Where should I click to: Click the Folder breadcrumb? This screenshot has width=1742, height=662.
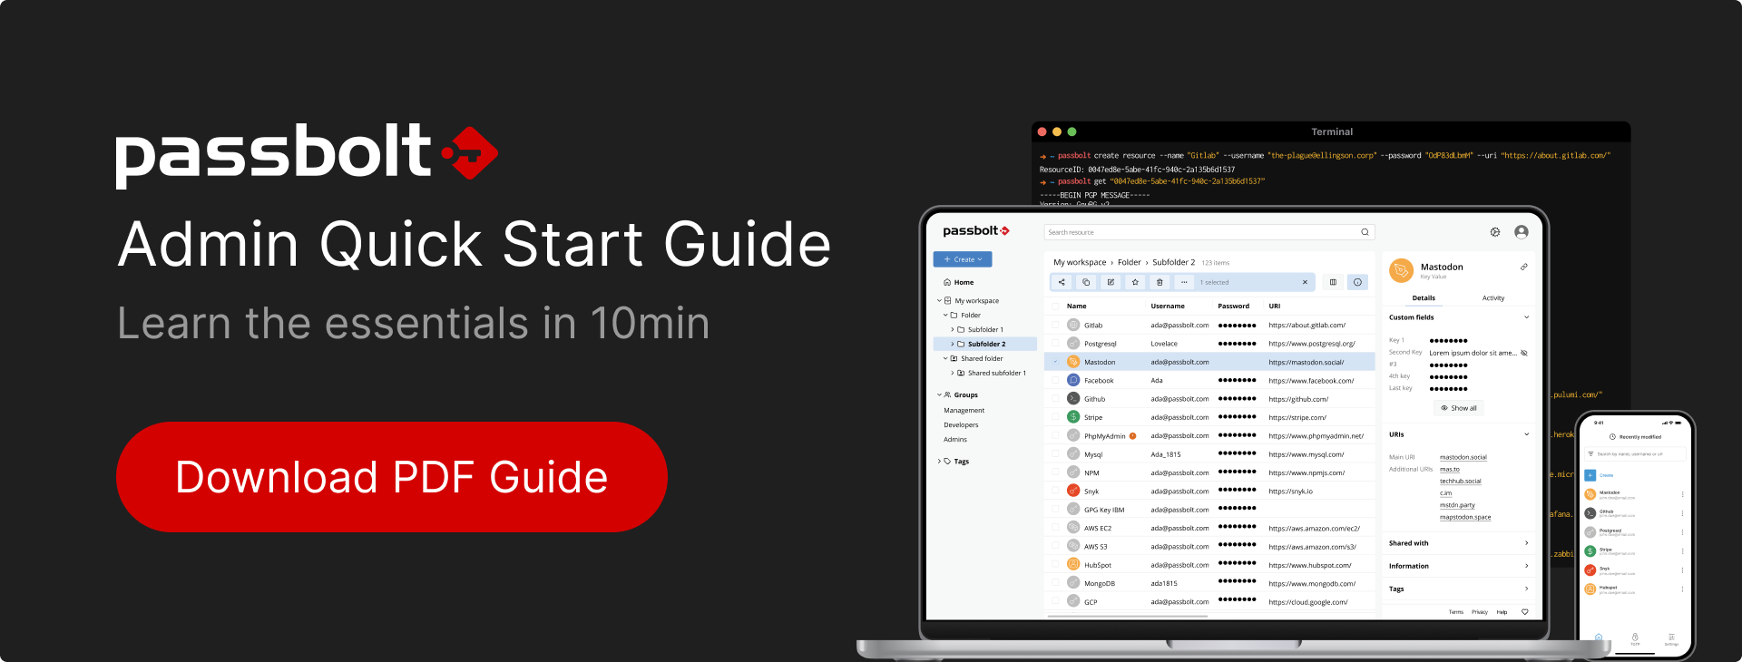tap(1129, 262)
